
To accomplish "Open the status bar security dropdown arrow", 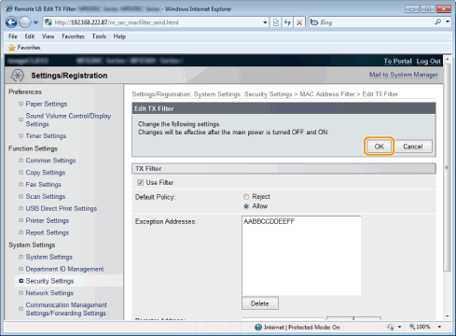I will 399,327.
